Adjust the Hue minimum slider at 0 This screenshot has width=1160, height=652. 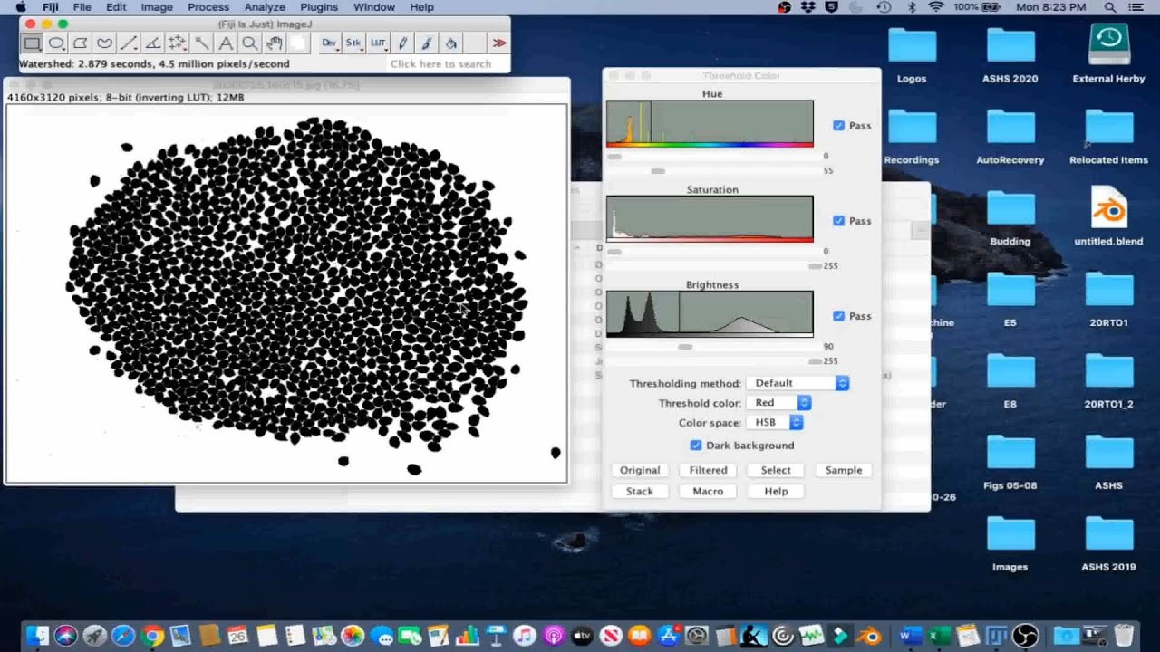point(614,157)
